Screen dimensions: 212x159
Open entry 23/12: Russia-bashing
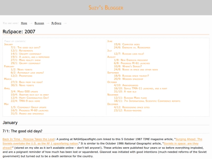pyautogui.click(x=128, y=110)
